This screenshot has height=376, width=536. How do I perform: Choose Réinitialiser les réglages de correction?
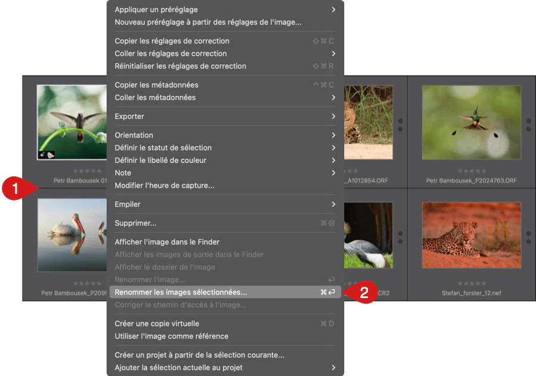click(x=225, y=66)
